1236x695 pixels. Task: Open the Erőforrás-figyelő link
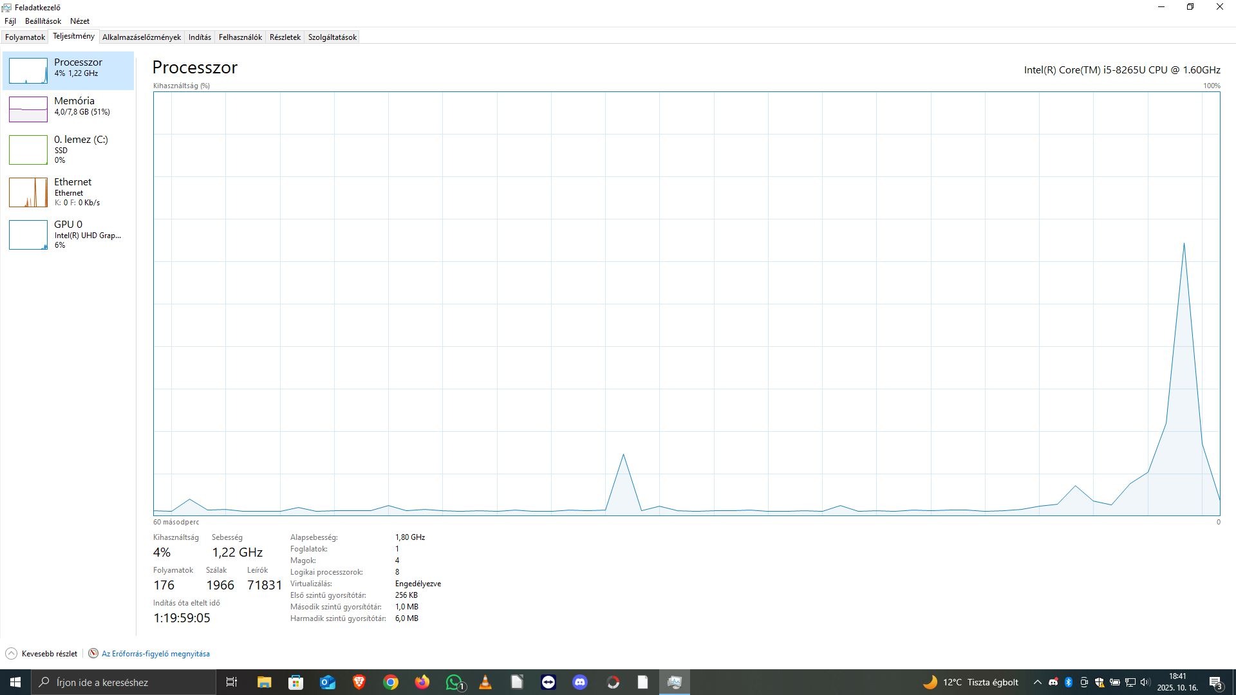coord(155,654)
